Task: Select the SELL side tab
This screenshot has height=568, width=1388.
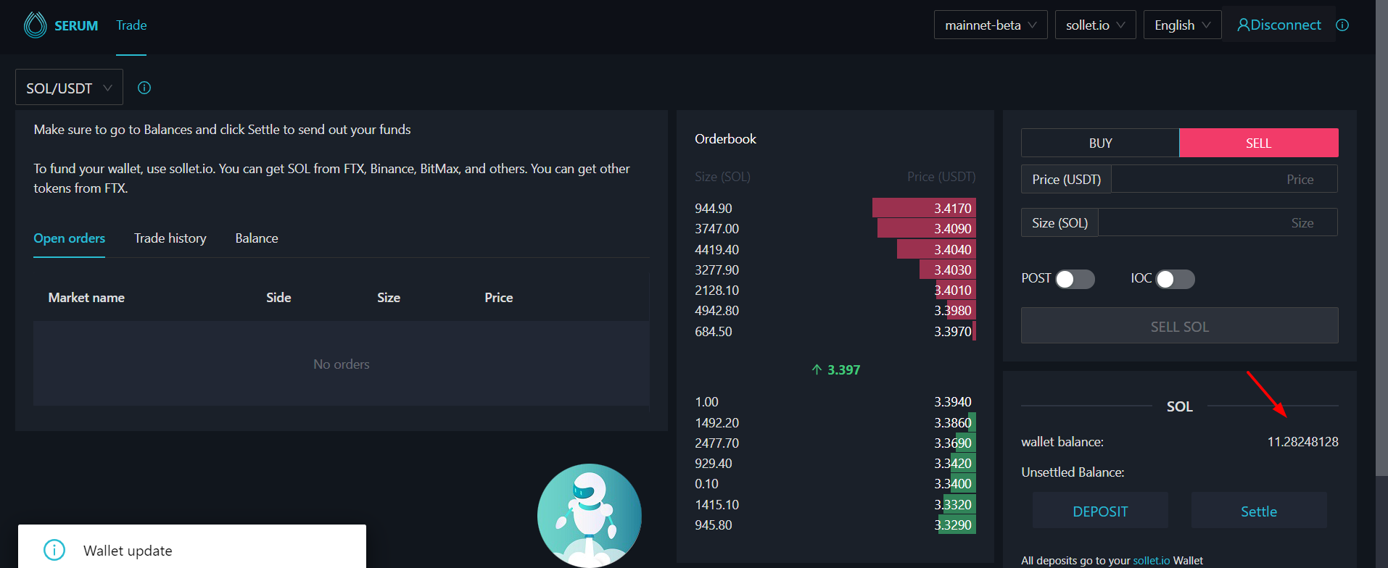Action: click(x=1259, y=143)
